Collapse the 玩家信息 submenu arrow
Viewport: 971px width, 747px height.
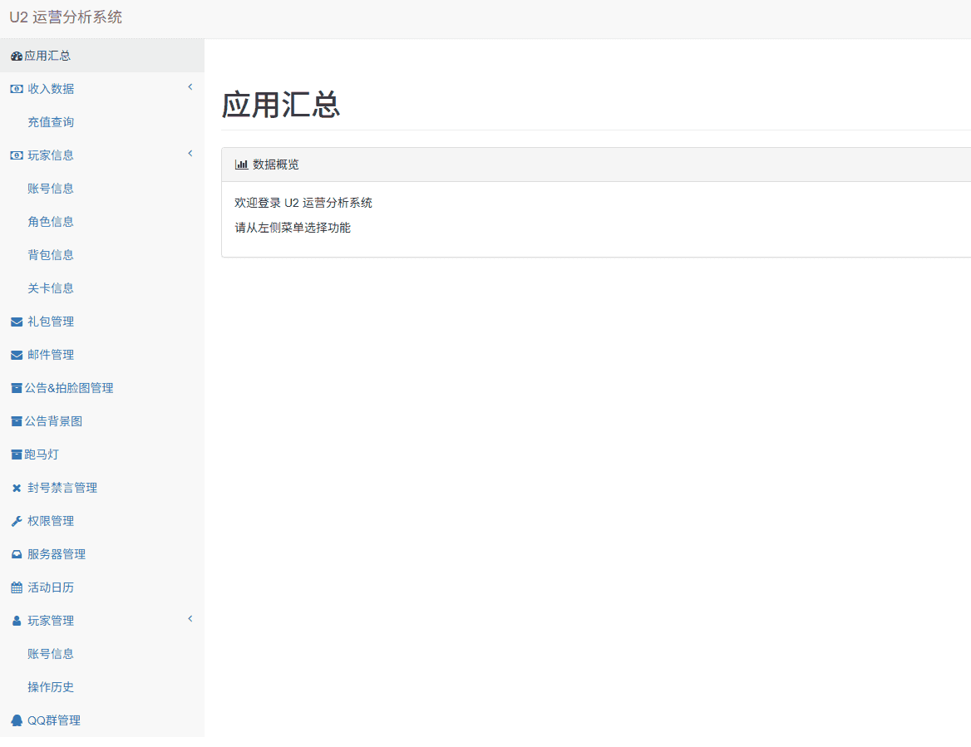coord(190,154)
